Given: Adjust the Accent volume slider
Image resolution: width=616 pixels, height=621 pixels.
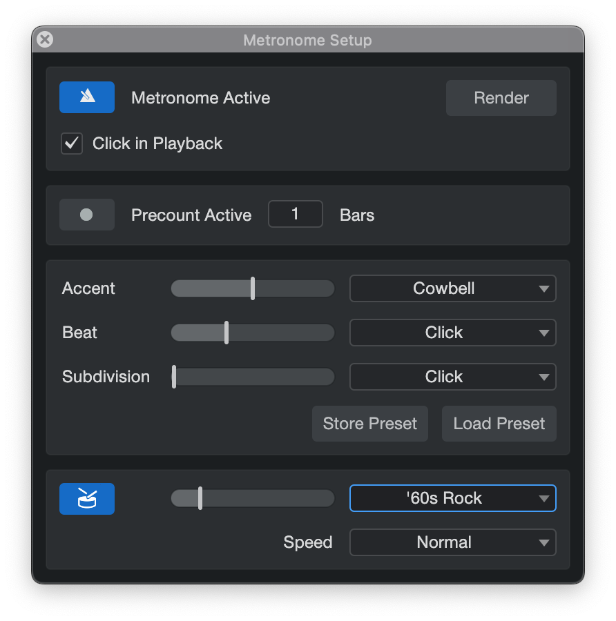Looking at the screenshot, I should coord(253,288).
